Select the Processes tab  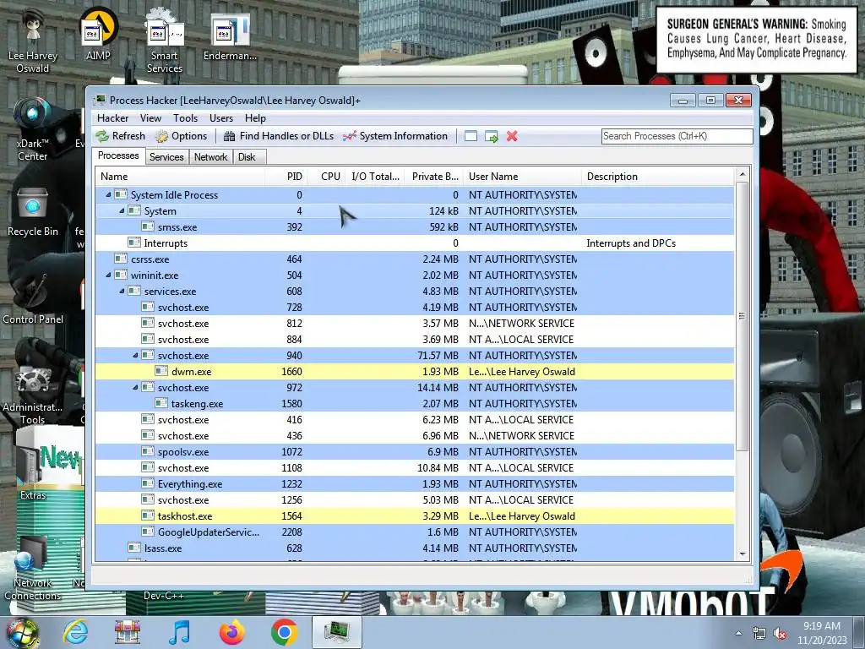pos(118,155)
